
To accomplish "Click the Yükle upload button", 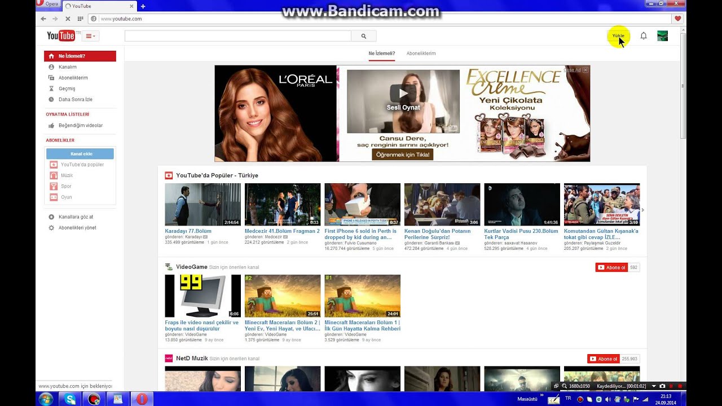I will (x=618, y=36).
